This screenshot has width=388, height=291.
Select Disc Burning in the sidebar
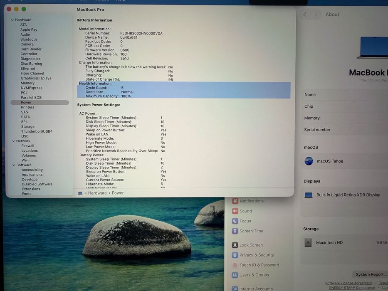pos(32,64)
